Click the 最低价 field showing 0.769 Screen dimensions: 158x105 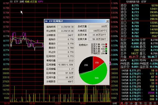(x=66, y=48)
